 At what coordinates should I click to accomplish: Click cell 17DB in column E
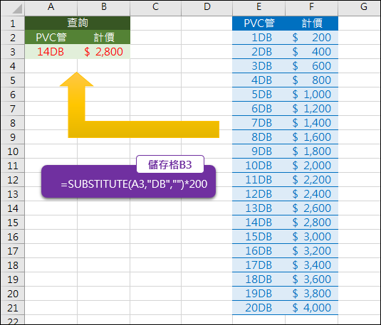[259, 265]
